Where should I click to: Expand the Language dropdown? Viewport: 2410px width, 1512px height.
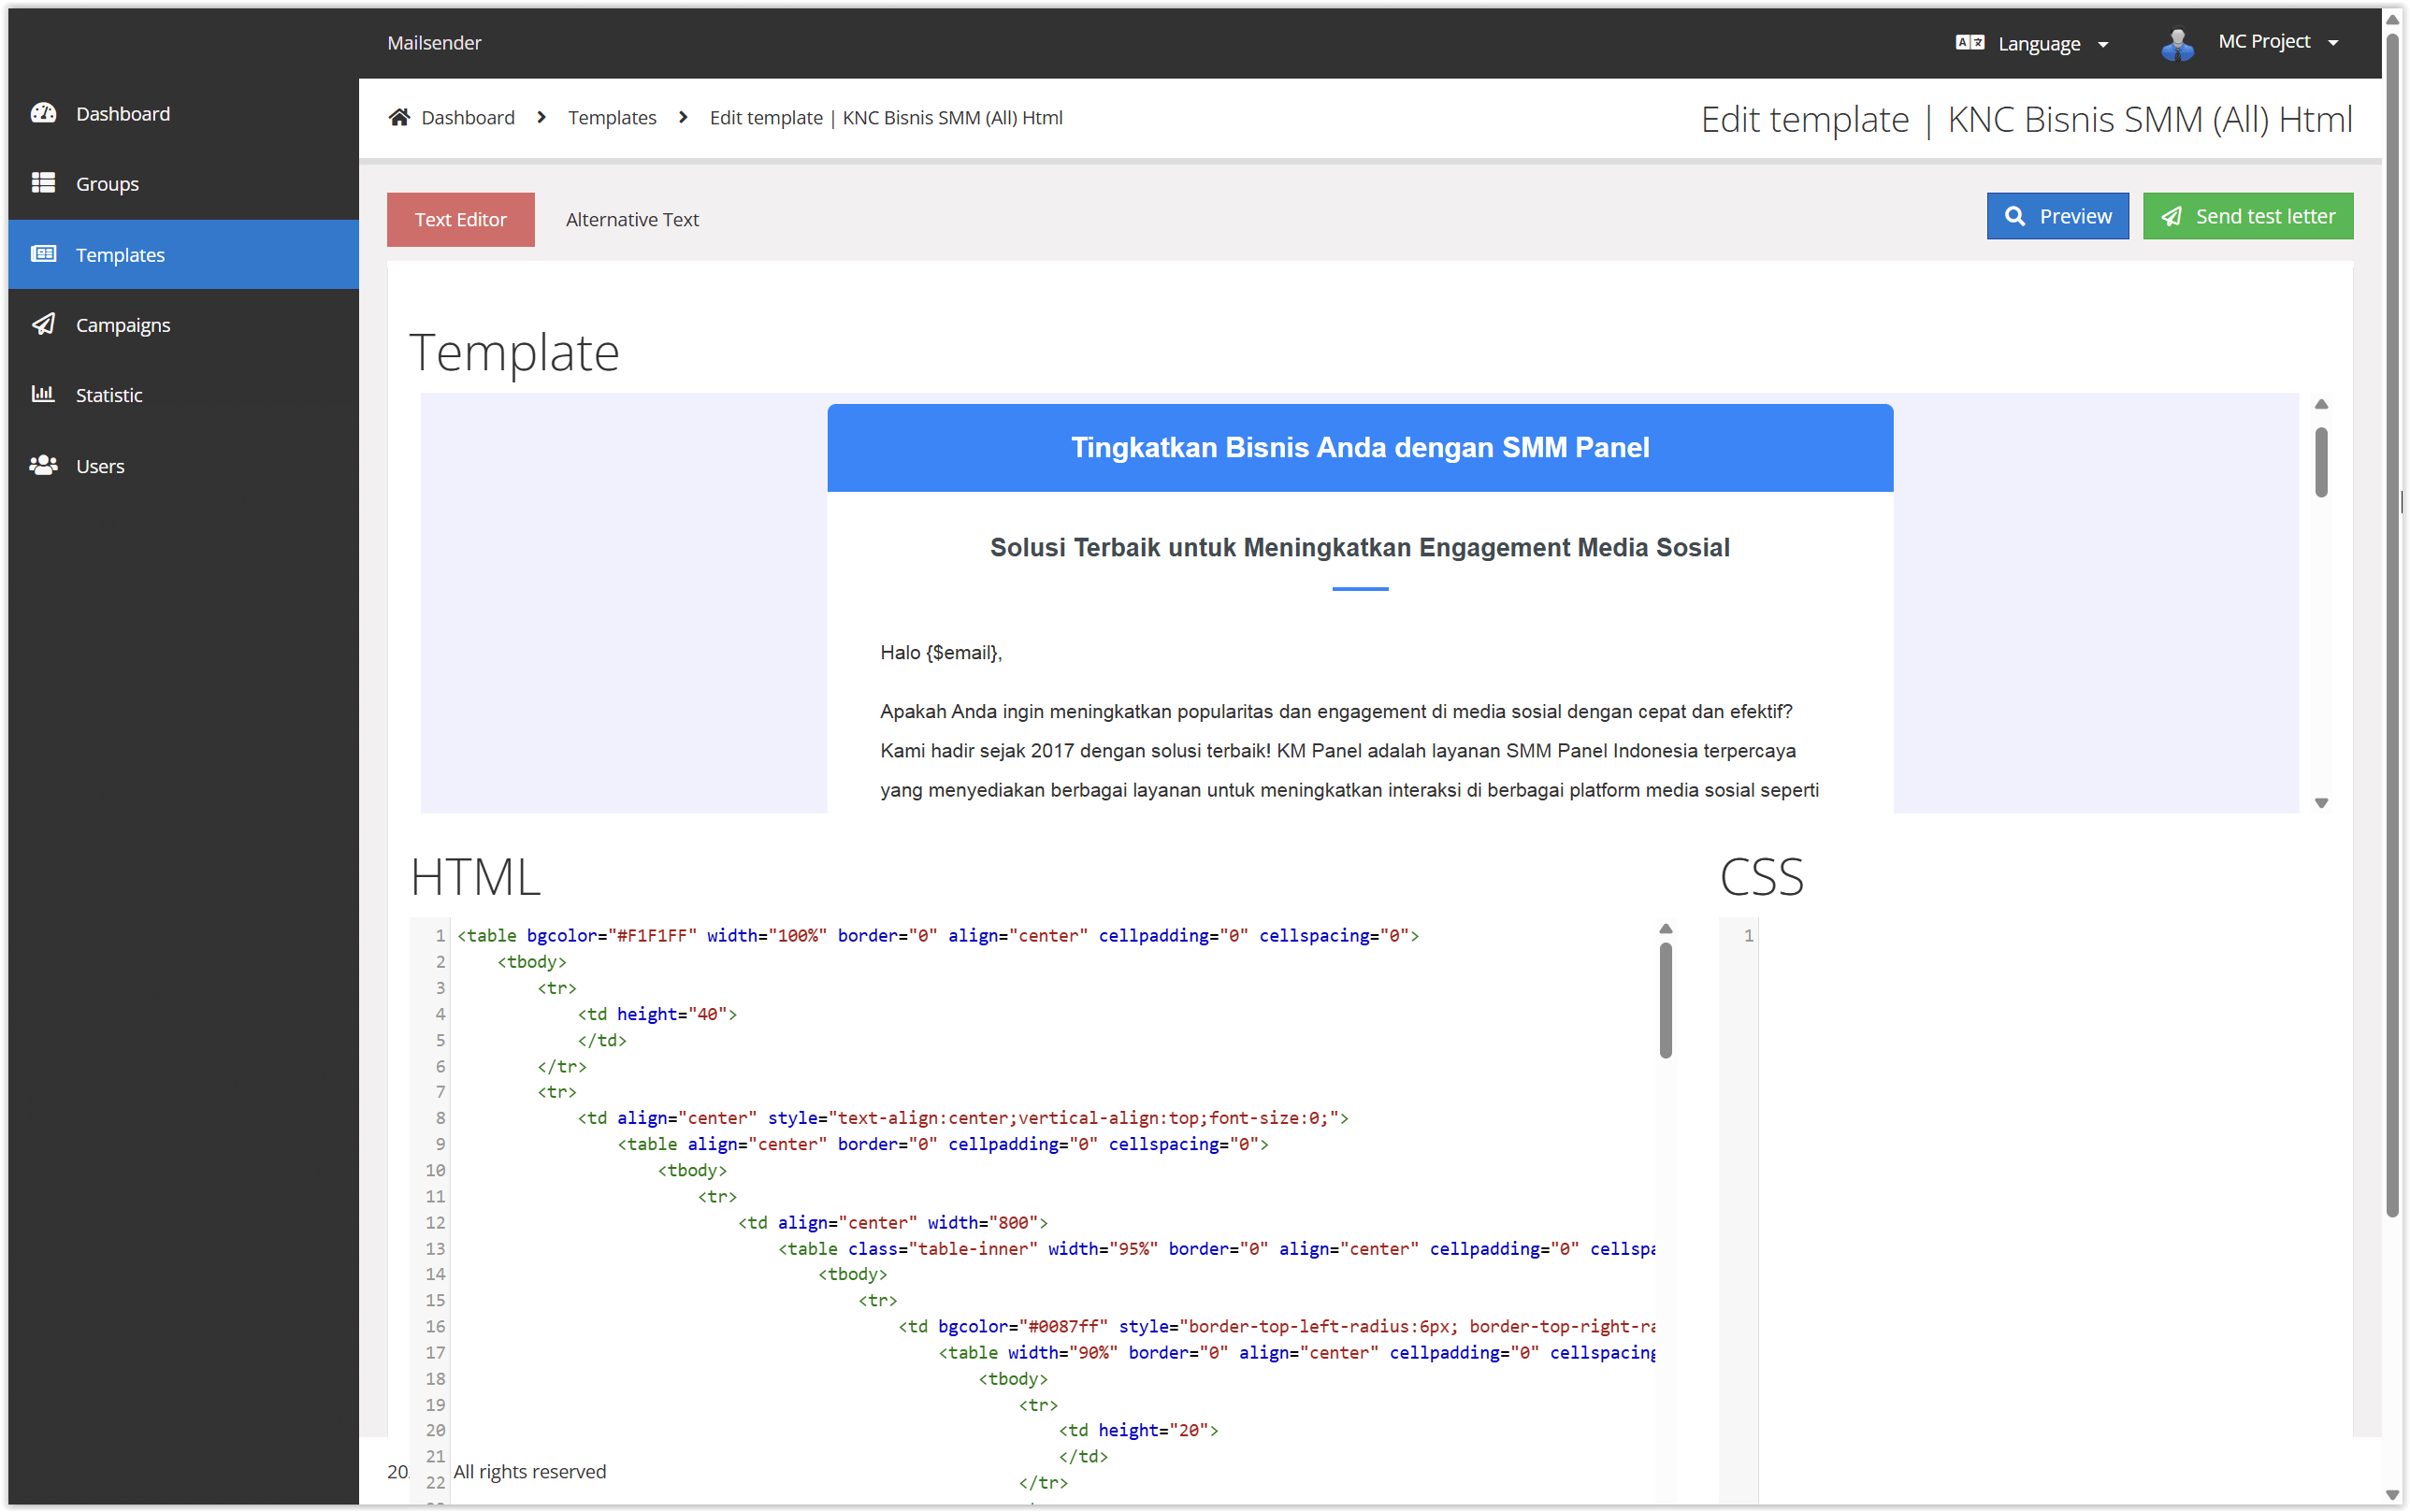click(2104, 44)
